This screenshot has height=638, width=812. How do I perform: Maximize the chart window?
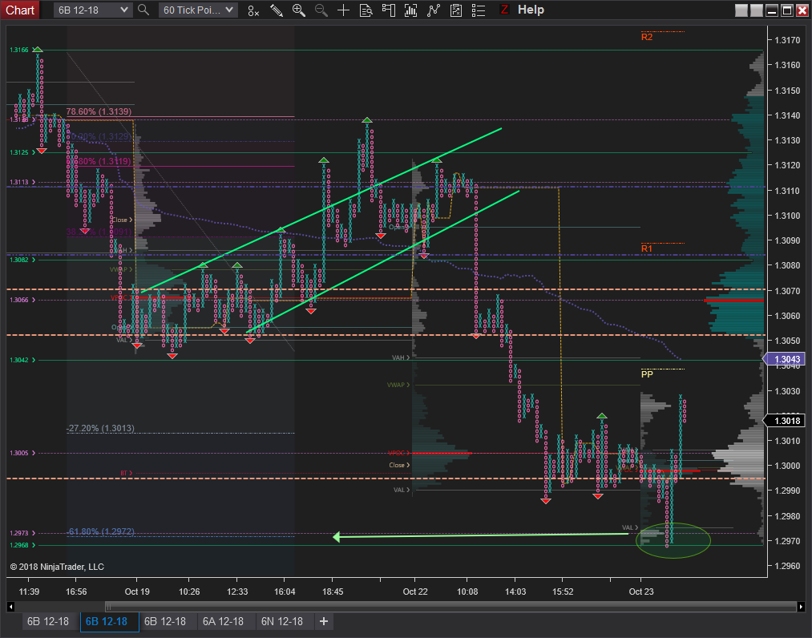[786, 10]
